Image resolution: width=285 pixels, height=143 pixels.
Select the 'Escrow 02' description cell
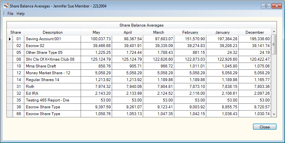(x=52, y=46)
